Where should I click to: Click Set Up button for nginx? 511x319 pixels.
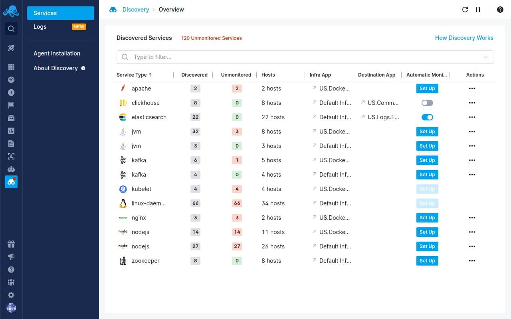pos(427,218)
